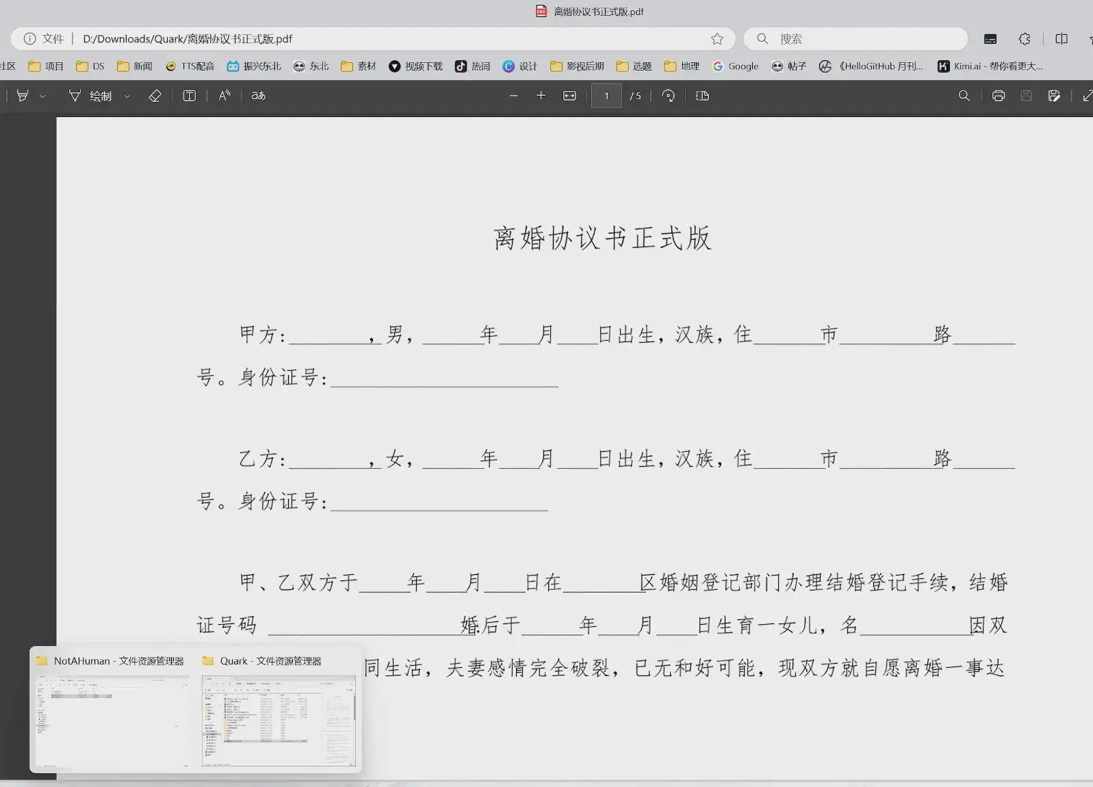Image resolution: width=1093 pixels, height=787 pixels.
Task: Toggle browser split screen view
Action: coord(1062,39)
